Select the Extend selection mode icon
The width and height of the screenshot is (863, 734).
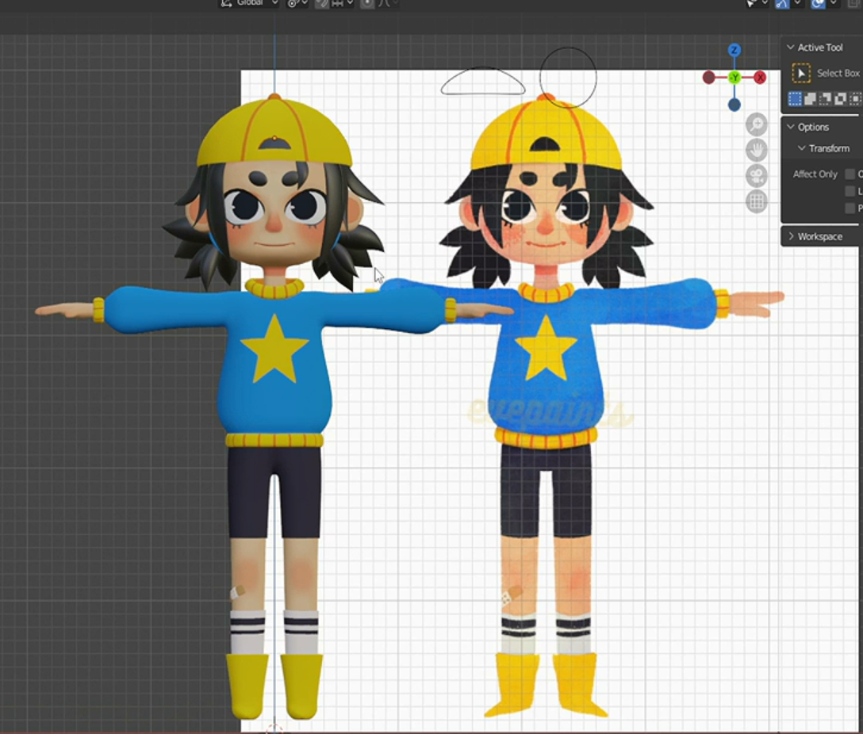click(x=810, y=99)
